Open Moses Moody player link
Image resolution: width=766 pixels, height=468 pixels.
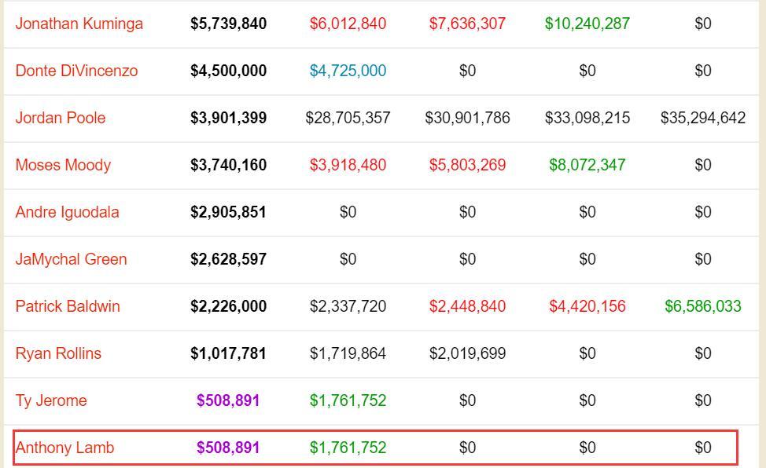63,165
